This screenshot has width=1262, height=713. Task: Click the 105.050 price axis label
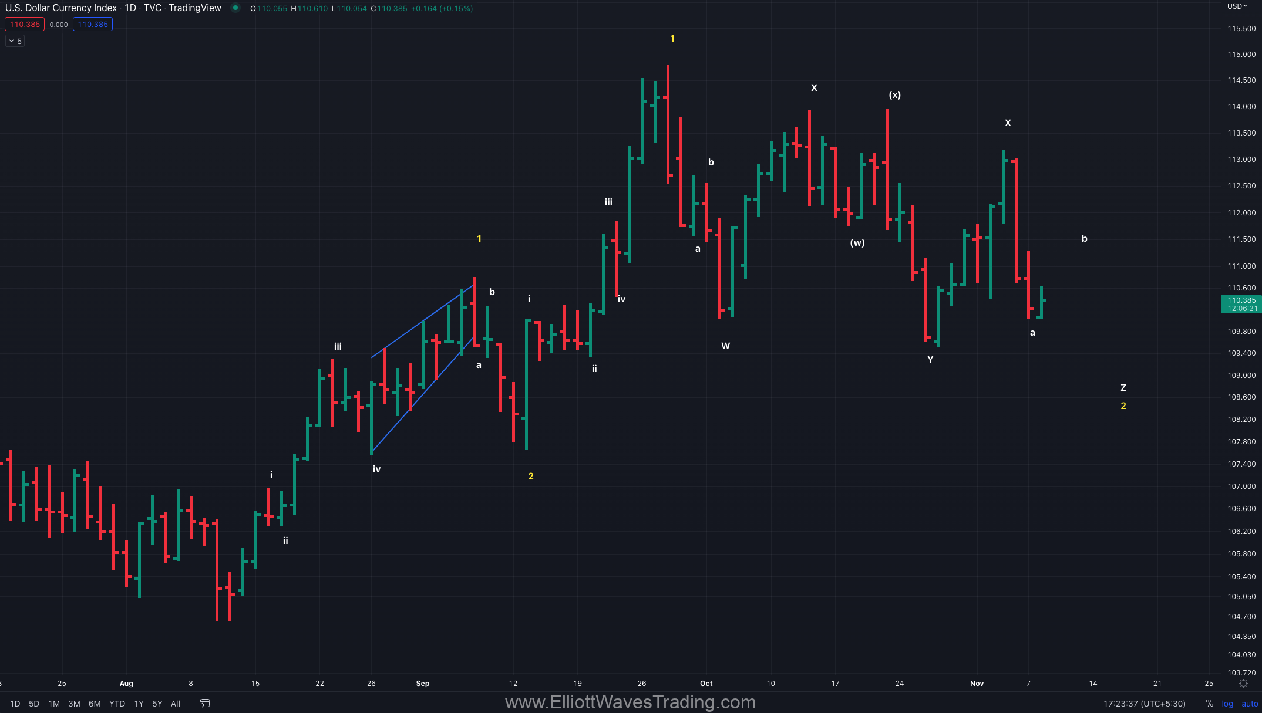point(1241,597)
